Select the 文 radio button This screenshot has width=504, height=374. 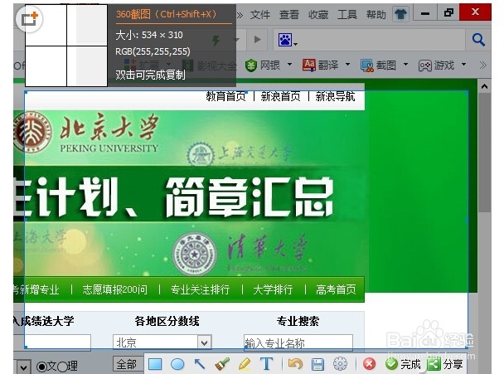pyautogui.click(x=41, y=367)
